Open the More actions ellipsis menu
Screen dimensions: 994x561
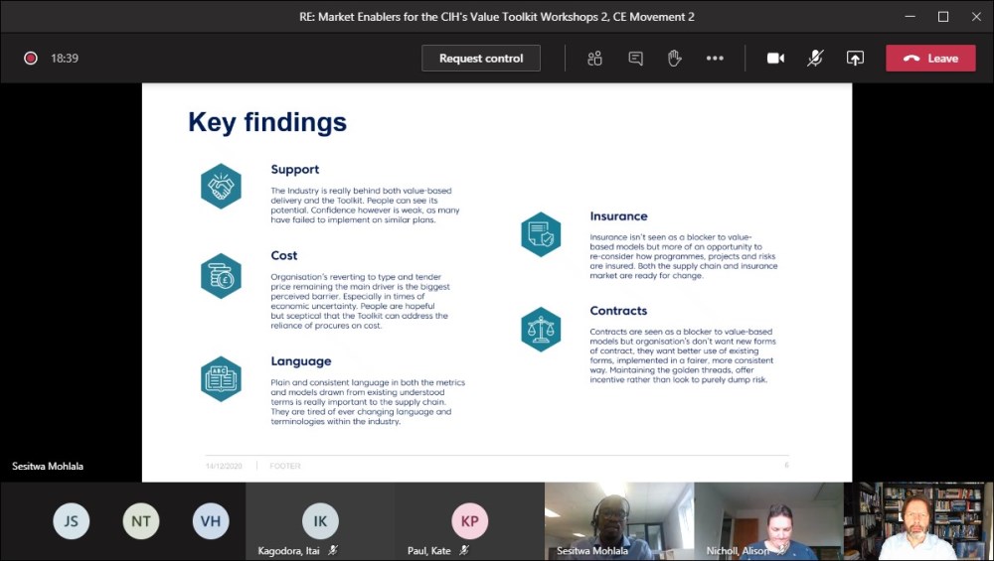tap(715, 59)
